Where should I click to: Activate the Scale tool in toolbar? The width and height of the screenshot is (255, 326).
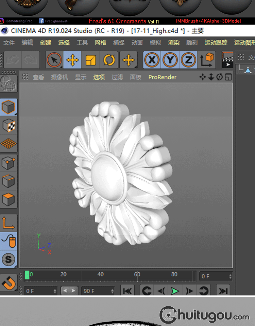(90, 60)
